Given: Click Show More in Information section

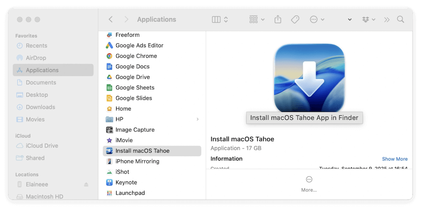Looking at the screenshot, I should [x=395, y=159].
